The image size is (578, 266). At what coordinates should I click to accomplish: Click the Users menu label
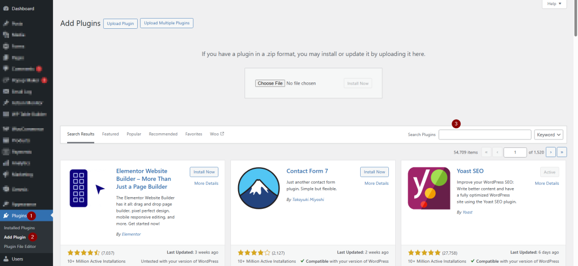[17, 259]
